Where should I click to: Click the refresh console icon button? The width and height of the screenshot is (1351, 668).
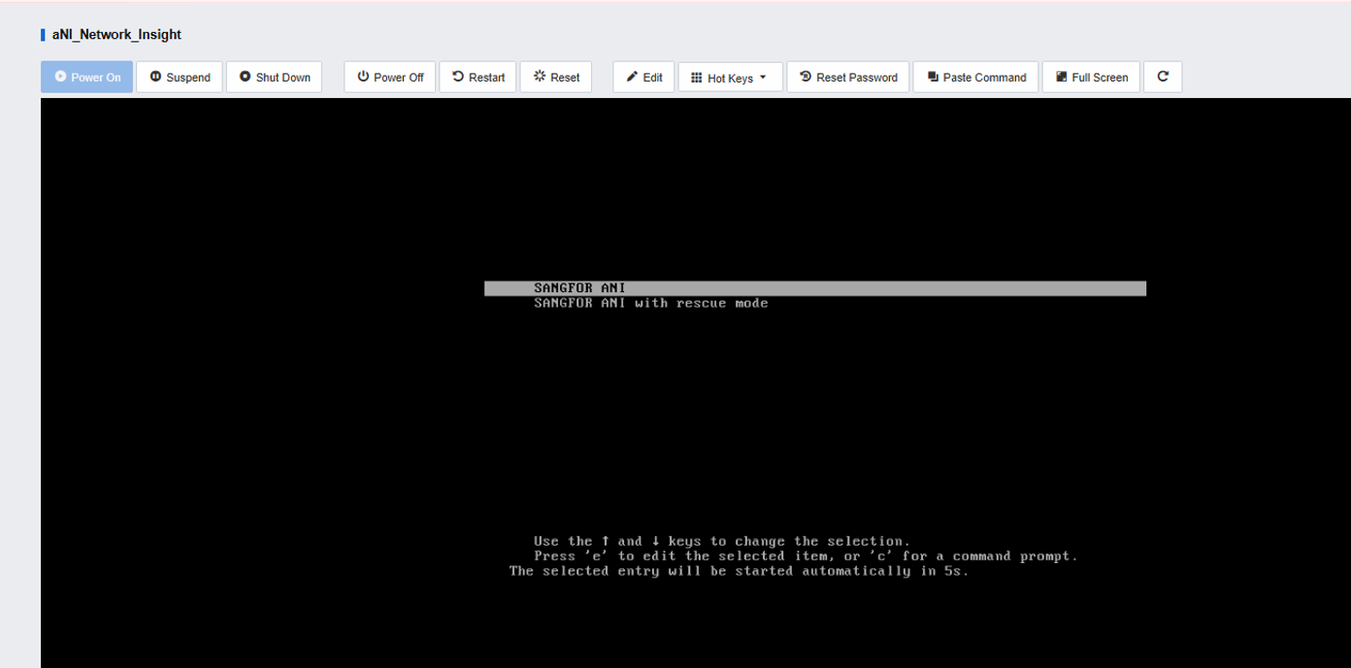coord(1163,77)
